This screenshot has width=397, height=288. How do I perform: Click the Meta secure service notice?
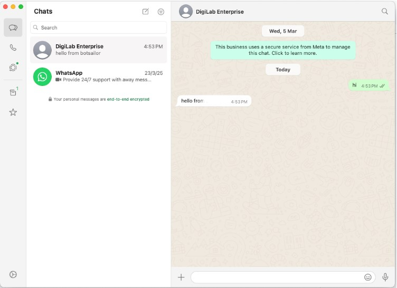point(283,50)
